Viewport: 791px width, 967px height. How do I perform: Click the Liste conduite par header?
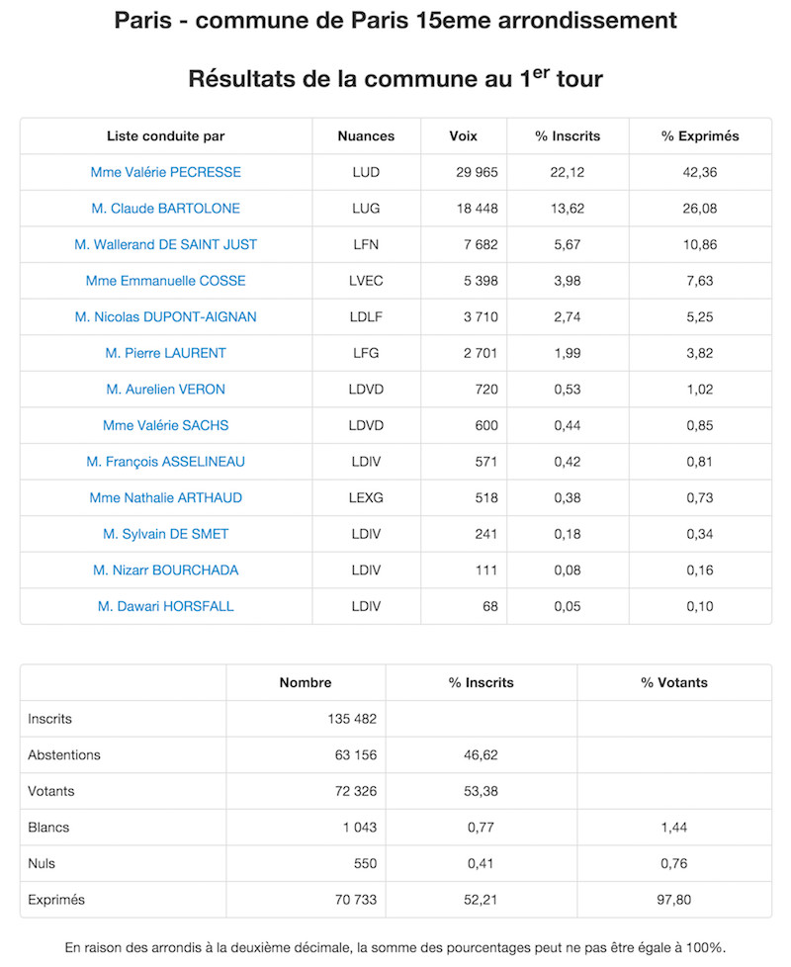point(166,136)
